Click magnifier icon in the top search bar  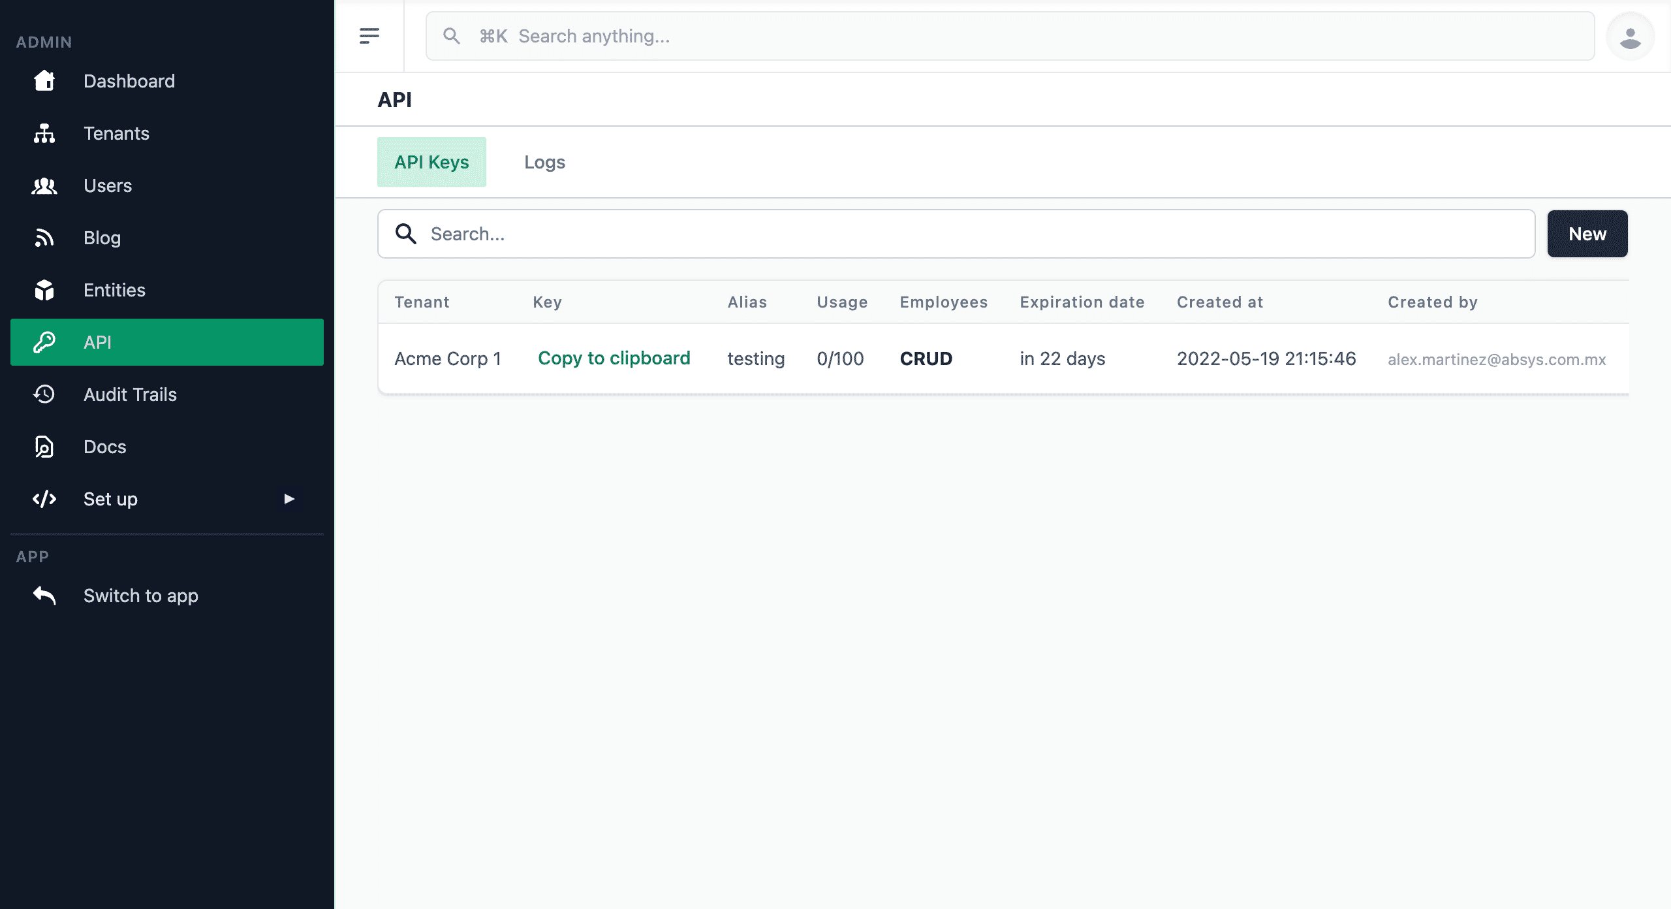[x=452, y=36]
